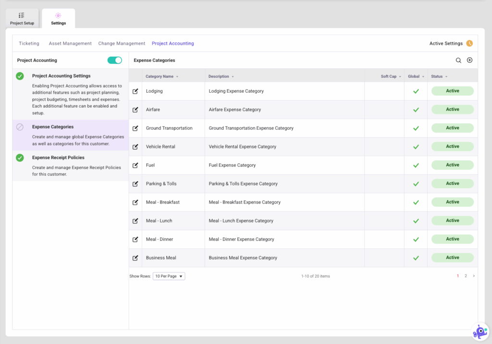Edit the Airfare expense category
Viewport: 492px width, 344px height.
coord(135,109)
